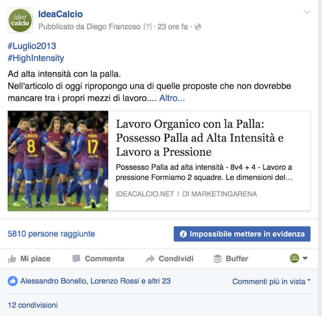View 5810 persone raggiunte stats
Viewport: 322px width, 316px height.
51,234
